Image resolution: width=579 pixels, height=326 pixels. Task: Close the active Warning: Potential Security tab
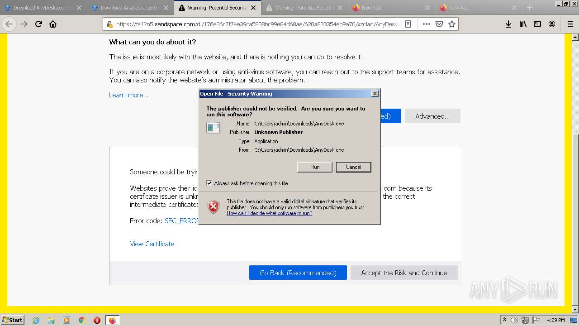pyautogui.click(x=253, y=8)
